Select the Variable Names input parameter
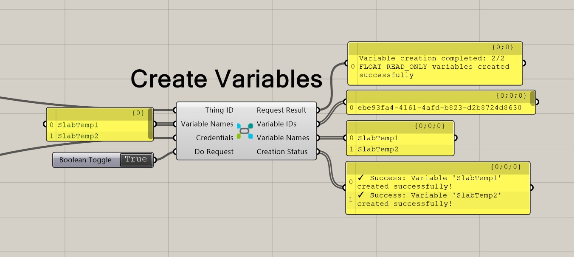This screenshot has height=257, width=574. click(207, 124)
